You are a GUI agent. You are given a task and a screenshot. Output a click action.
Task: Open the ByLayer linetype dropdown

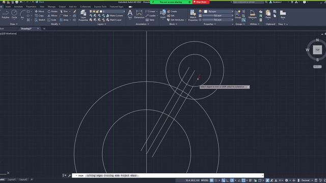click(218, 20)
